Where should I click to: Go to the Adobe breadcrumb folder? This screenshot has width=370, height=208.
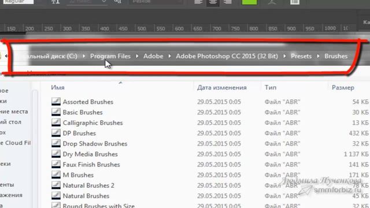(153, 56)
